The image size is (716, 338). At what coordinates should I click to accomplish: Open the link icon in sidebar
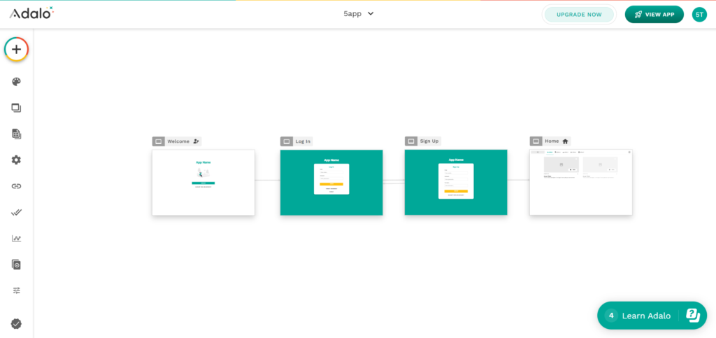[17, 186]
